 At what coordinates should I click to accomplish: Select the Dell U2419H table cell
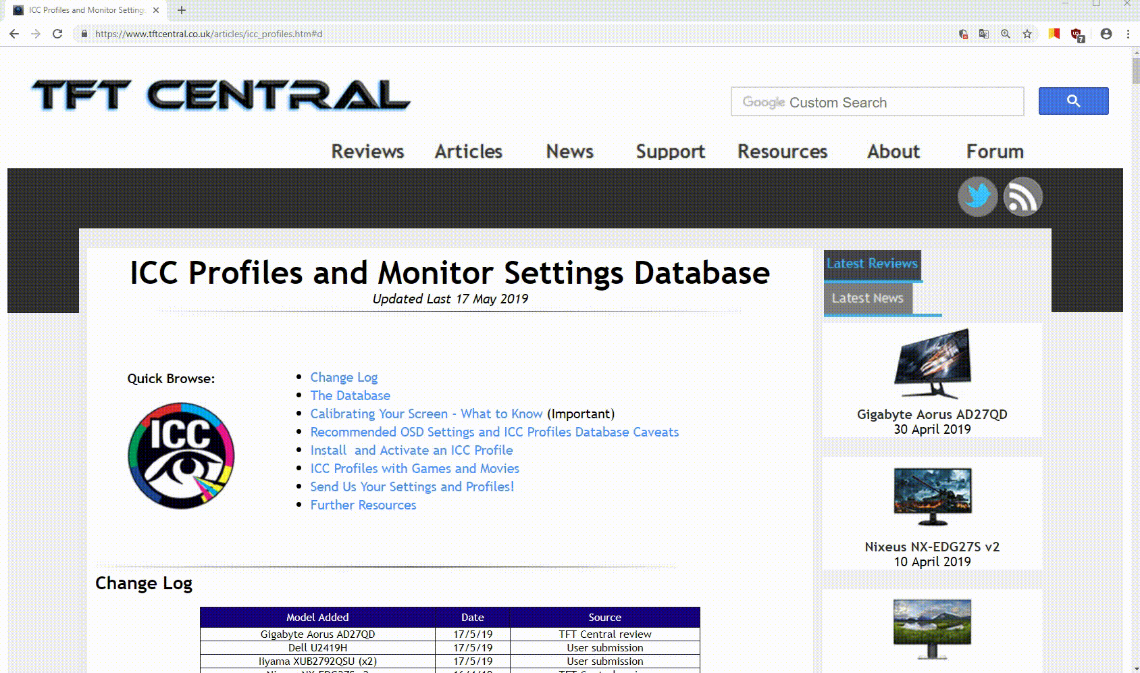(317, 647)
